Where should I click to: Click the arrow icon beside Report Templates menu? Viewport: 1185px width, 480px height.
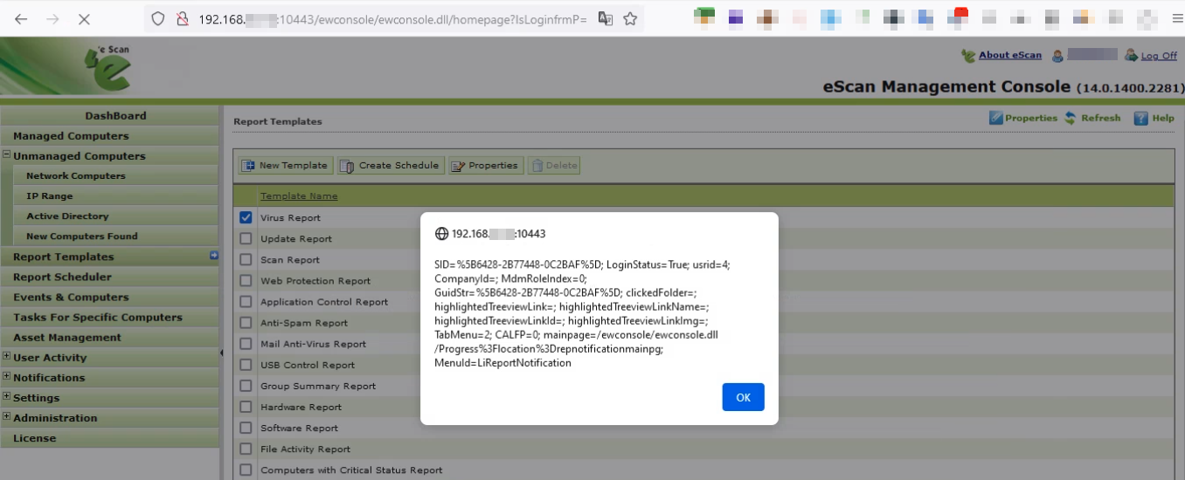(214, 256)
